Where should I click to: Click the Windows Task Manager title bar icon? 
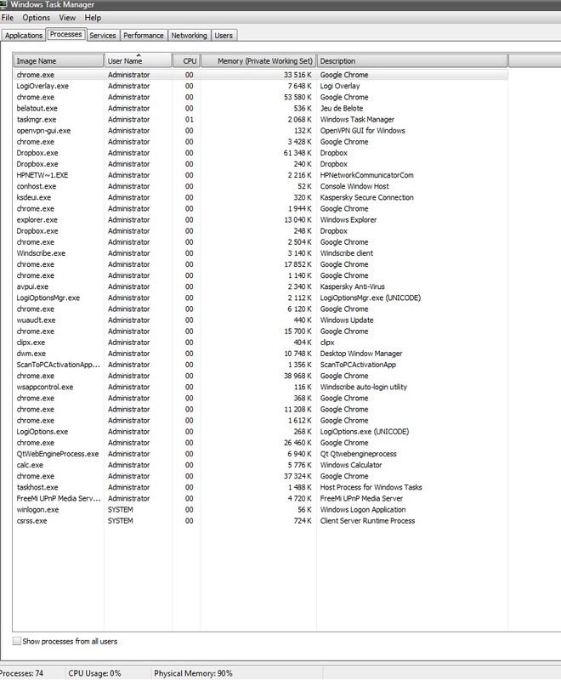tap(3, 4)
